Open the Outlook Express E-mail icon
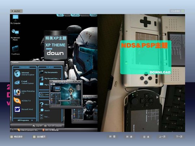Viewport: 195px width, 146px height. pyautogui.click(x=17, y=82)
